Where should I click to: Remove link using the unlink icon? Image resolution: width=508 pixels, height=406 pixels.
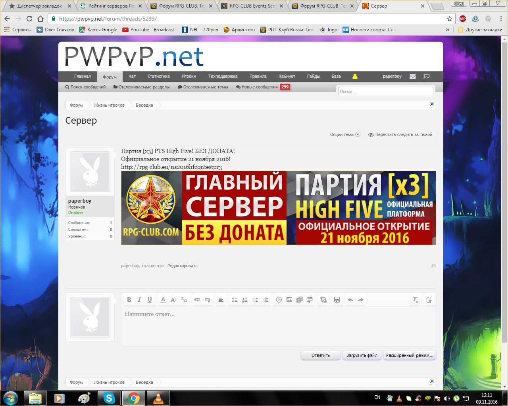[208, 300]
